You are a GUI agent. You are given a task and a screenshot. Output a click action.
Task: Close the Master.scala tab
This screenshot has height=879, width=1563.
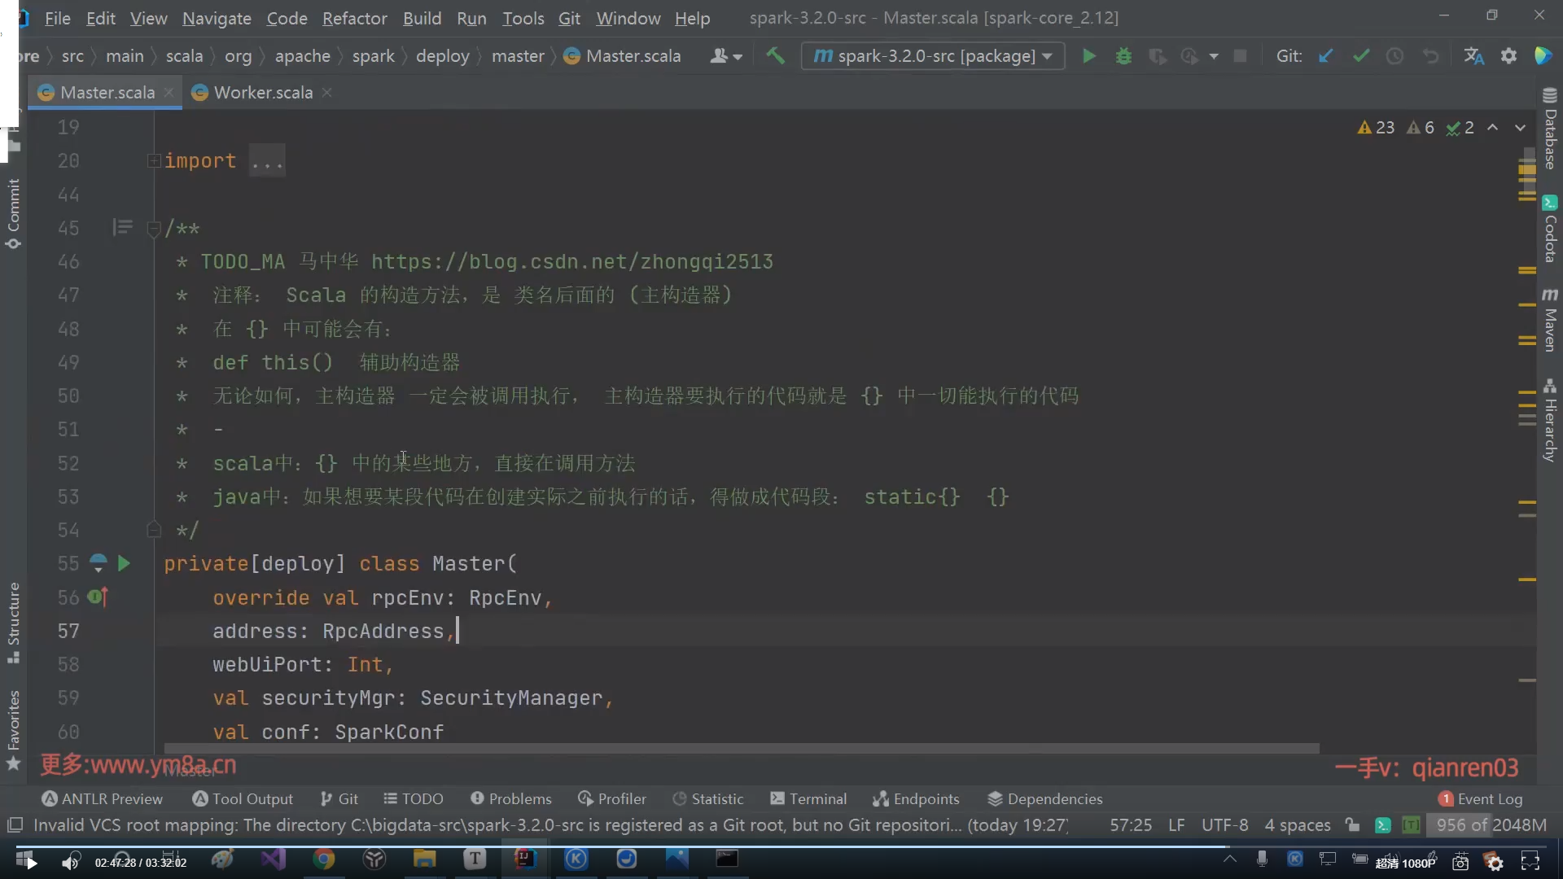pos(169,93)
